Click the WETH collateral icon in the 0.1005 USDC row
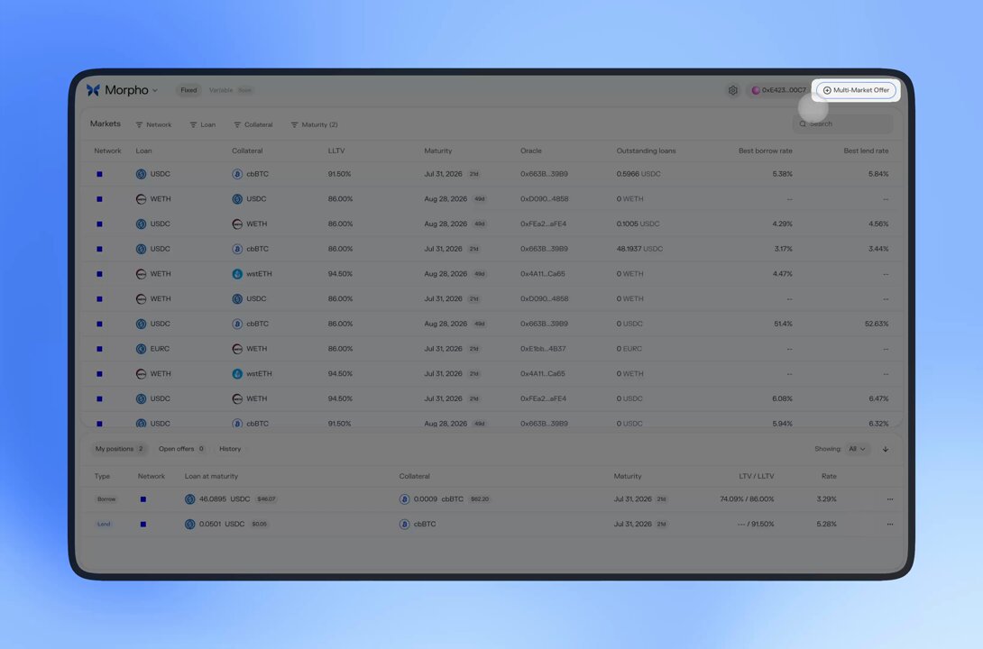This screenshot has height=649, width=983. click(237, 224)
